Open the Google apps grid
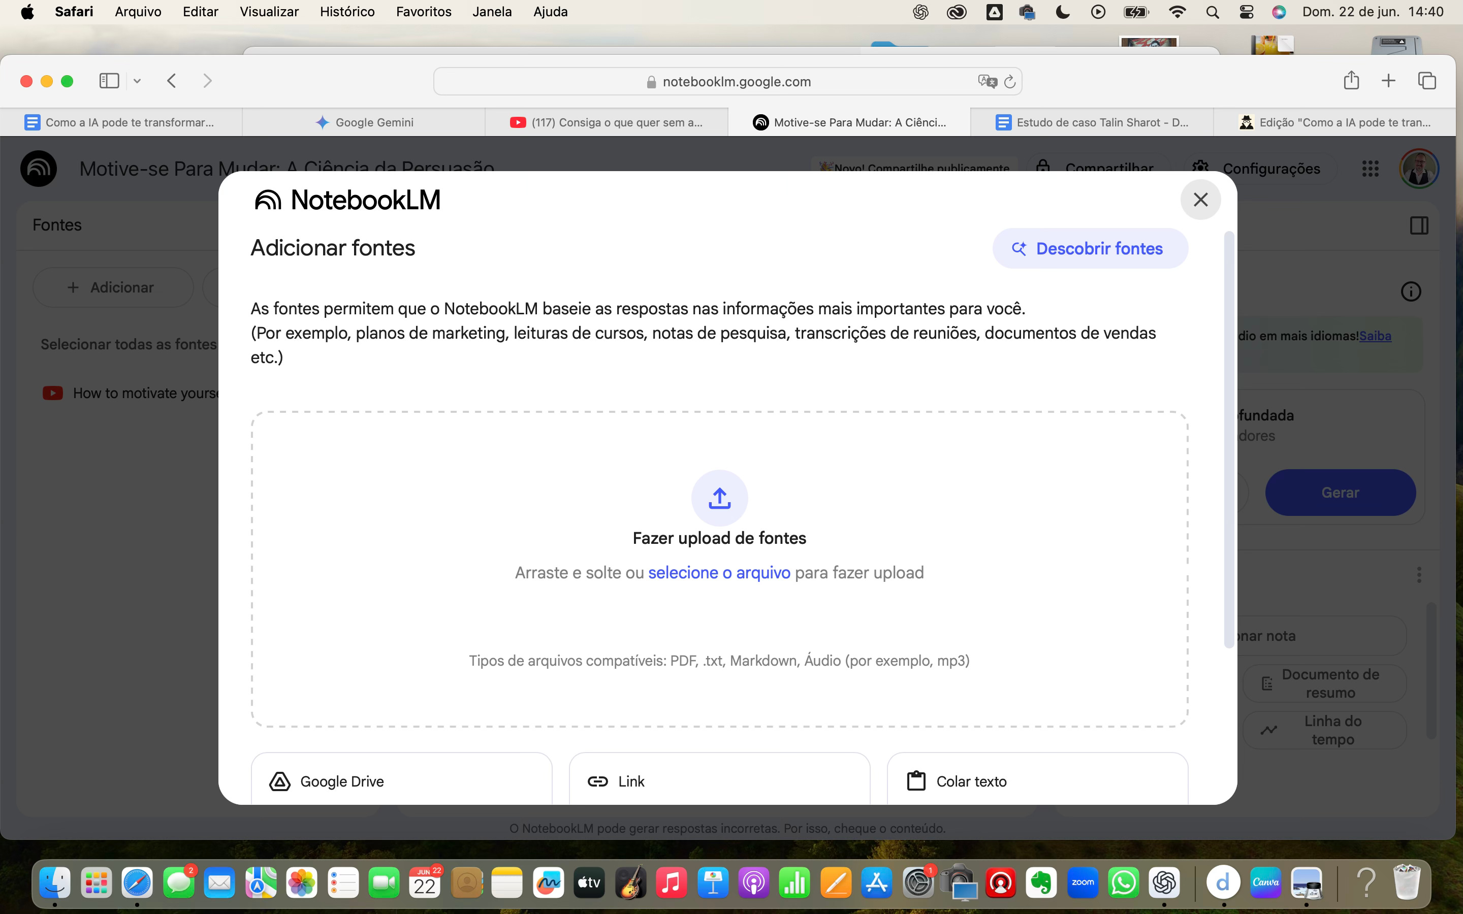 tap(1370, 168)
